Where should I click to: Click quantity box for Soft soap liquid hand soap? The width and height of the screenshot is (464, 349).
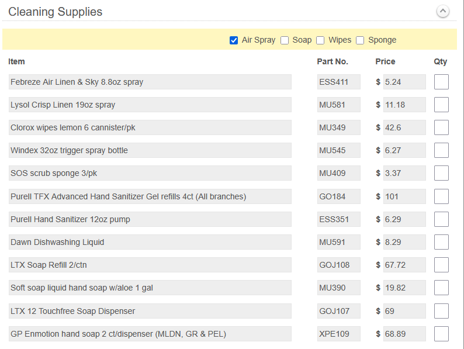(x=441, y=288)
